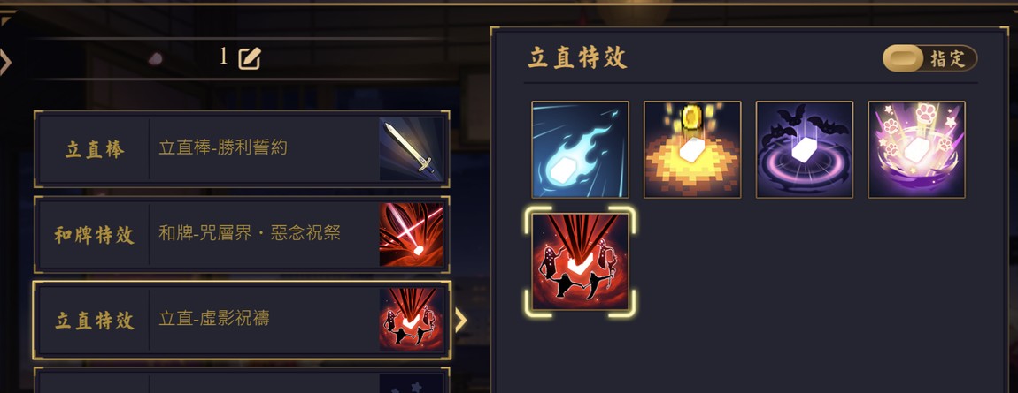Image resolution: width=1018 pixels, height=393 pixels.
Task: Pick the purple bats riichi effect
Action: coord(805,149)
